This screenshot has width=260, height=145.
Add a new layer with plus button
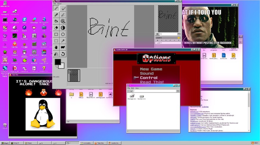pos(157,40)
